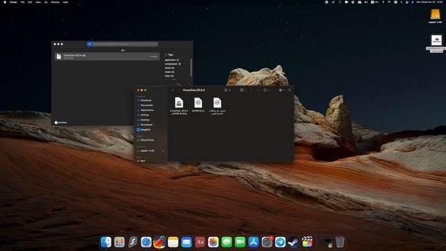Open Finder from the Dock
The width and height of the screenshot is (446, 251).
point(106,242)
